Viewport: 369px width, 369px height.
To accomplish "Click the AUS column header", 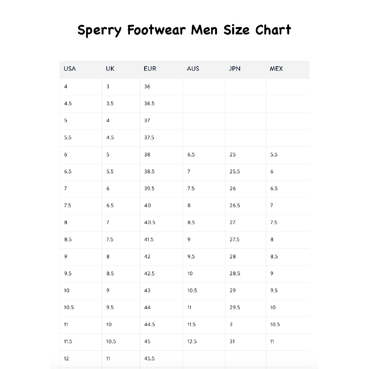I will [193, 69].
